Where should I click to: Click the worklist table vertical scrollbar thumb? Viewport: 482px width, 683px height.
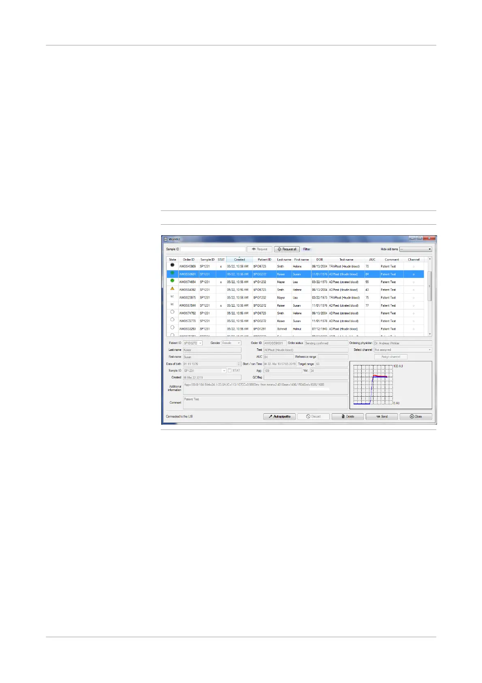coord(430,286)
